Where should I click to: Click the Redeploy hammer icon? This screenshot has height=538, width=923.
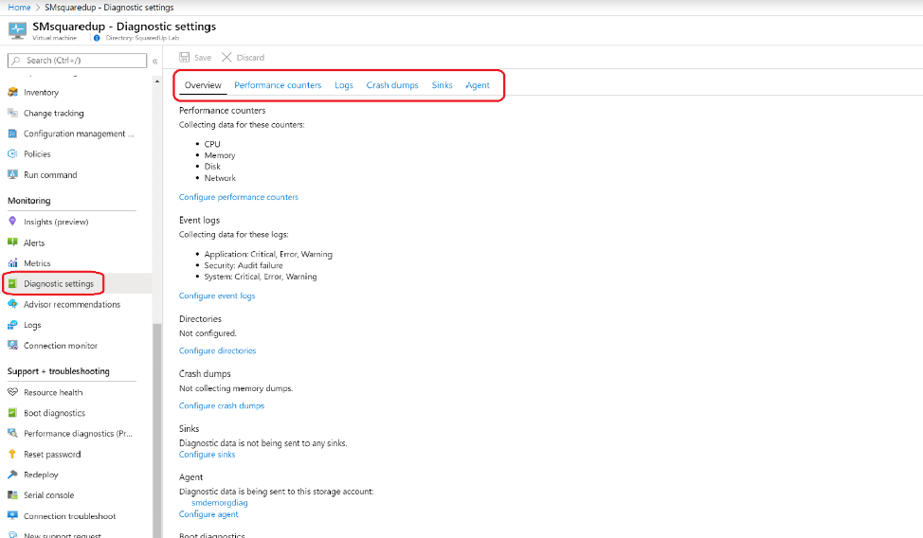[x=12, y=475]
